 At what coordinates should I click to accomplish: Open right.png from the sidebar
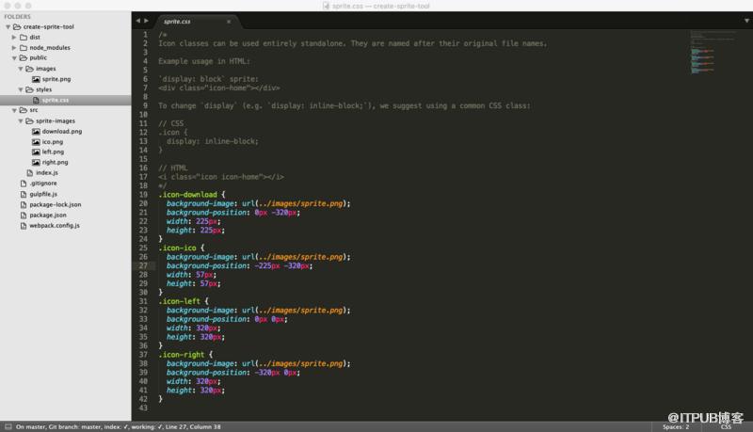[x=55, y=163]
